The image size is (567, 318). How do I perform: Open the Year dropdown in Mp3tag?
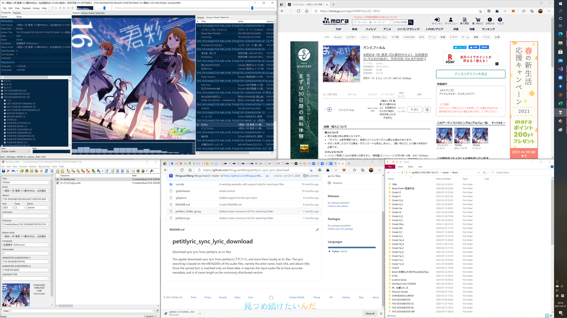[x=12, y=207]
